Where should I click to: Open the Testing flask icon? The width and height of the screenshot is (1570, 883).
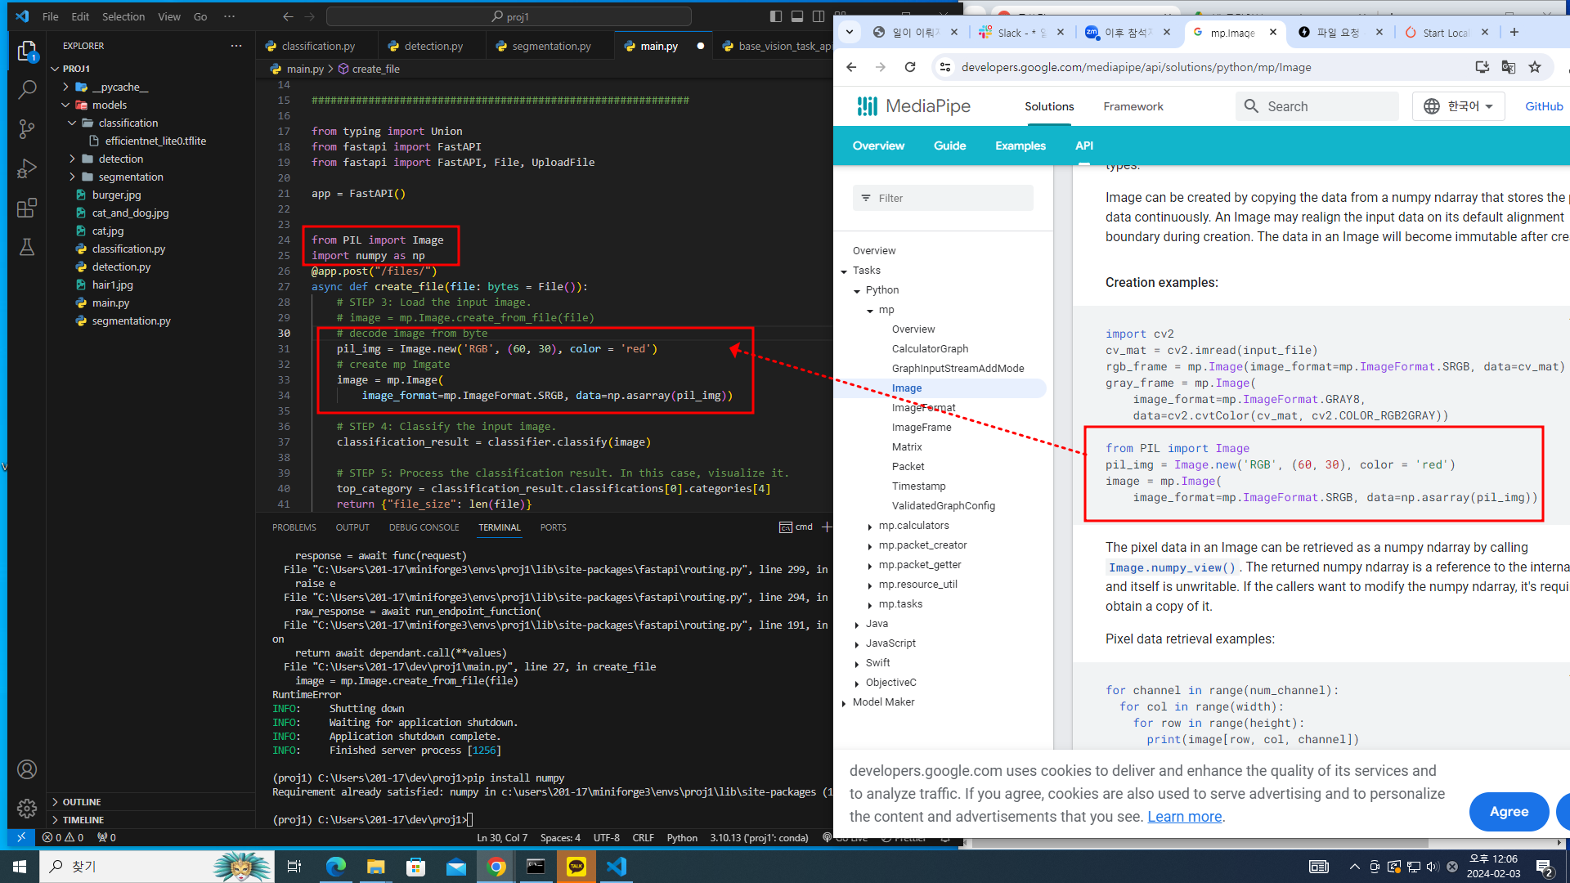point(27,247)
